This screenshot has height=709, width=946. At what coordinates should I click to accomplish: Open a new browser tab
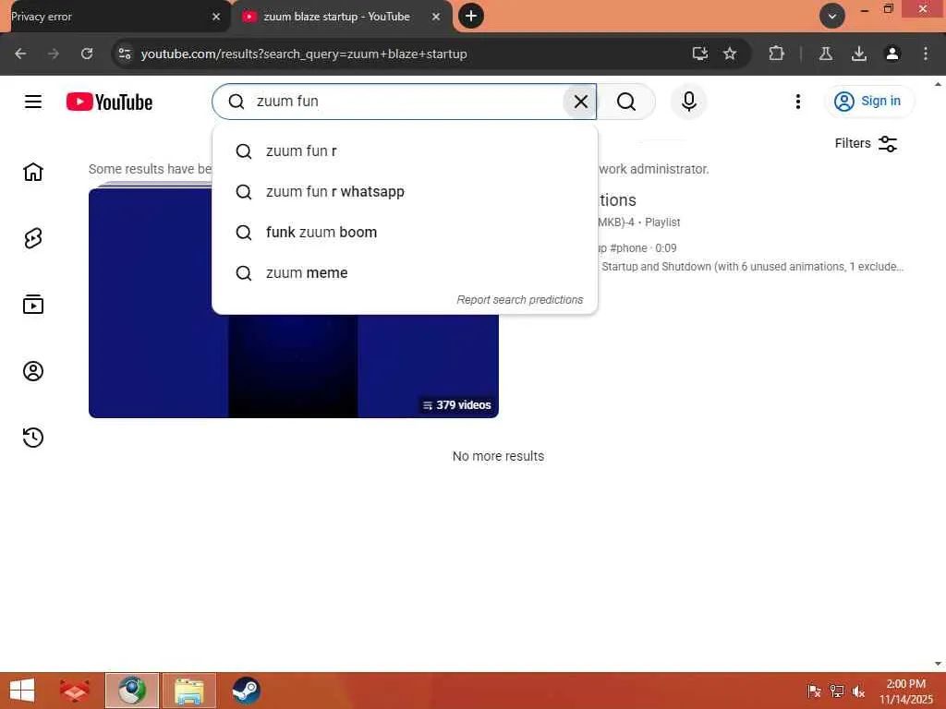[x=471, y=16]
